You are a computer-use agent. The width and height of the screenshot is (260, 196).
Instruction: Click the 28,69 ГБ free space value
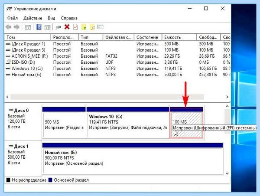pyautogui.click(x=207, y=56)
